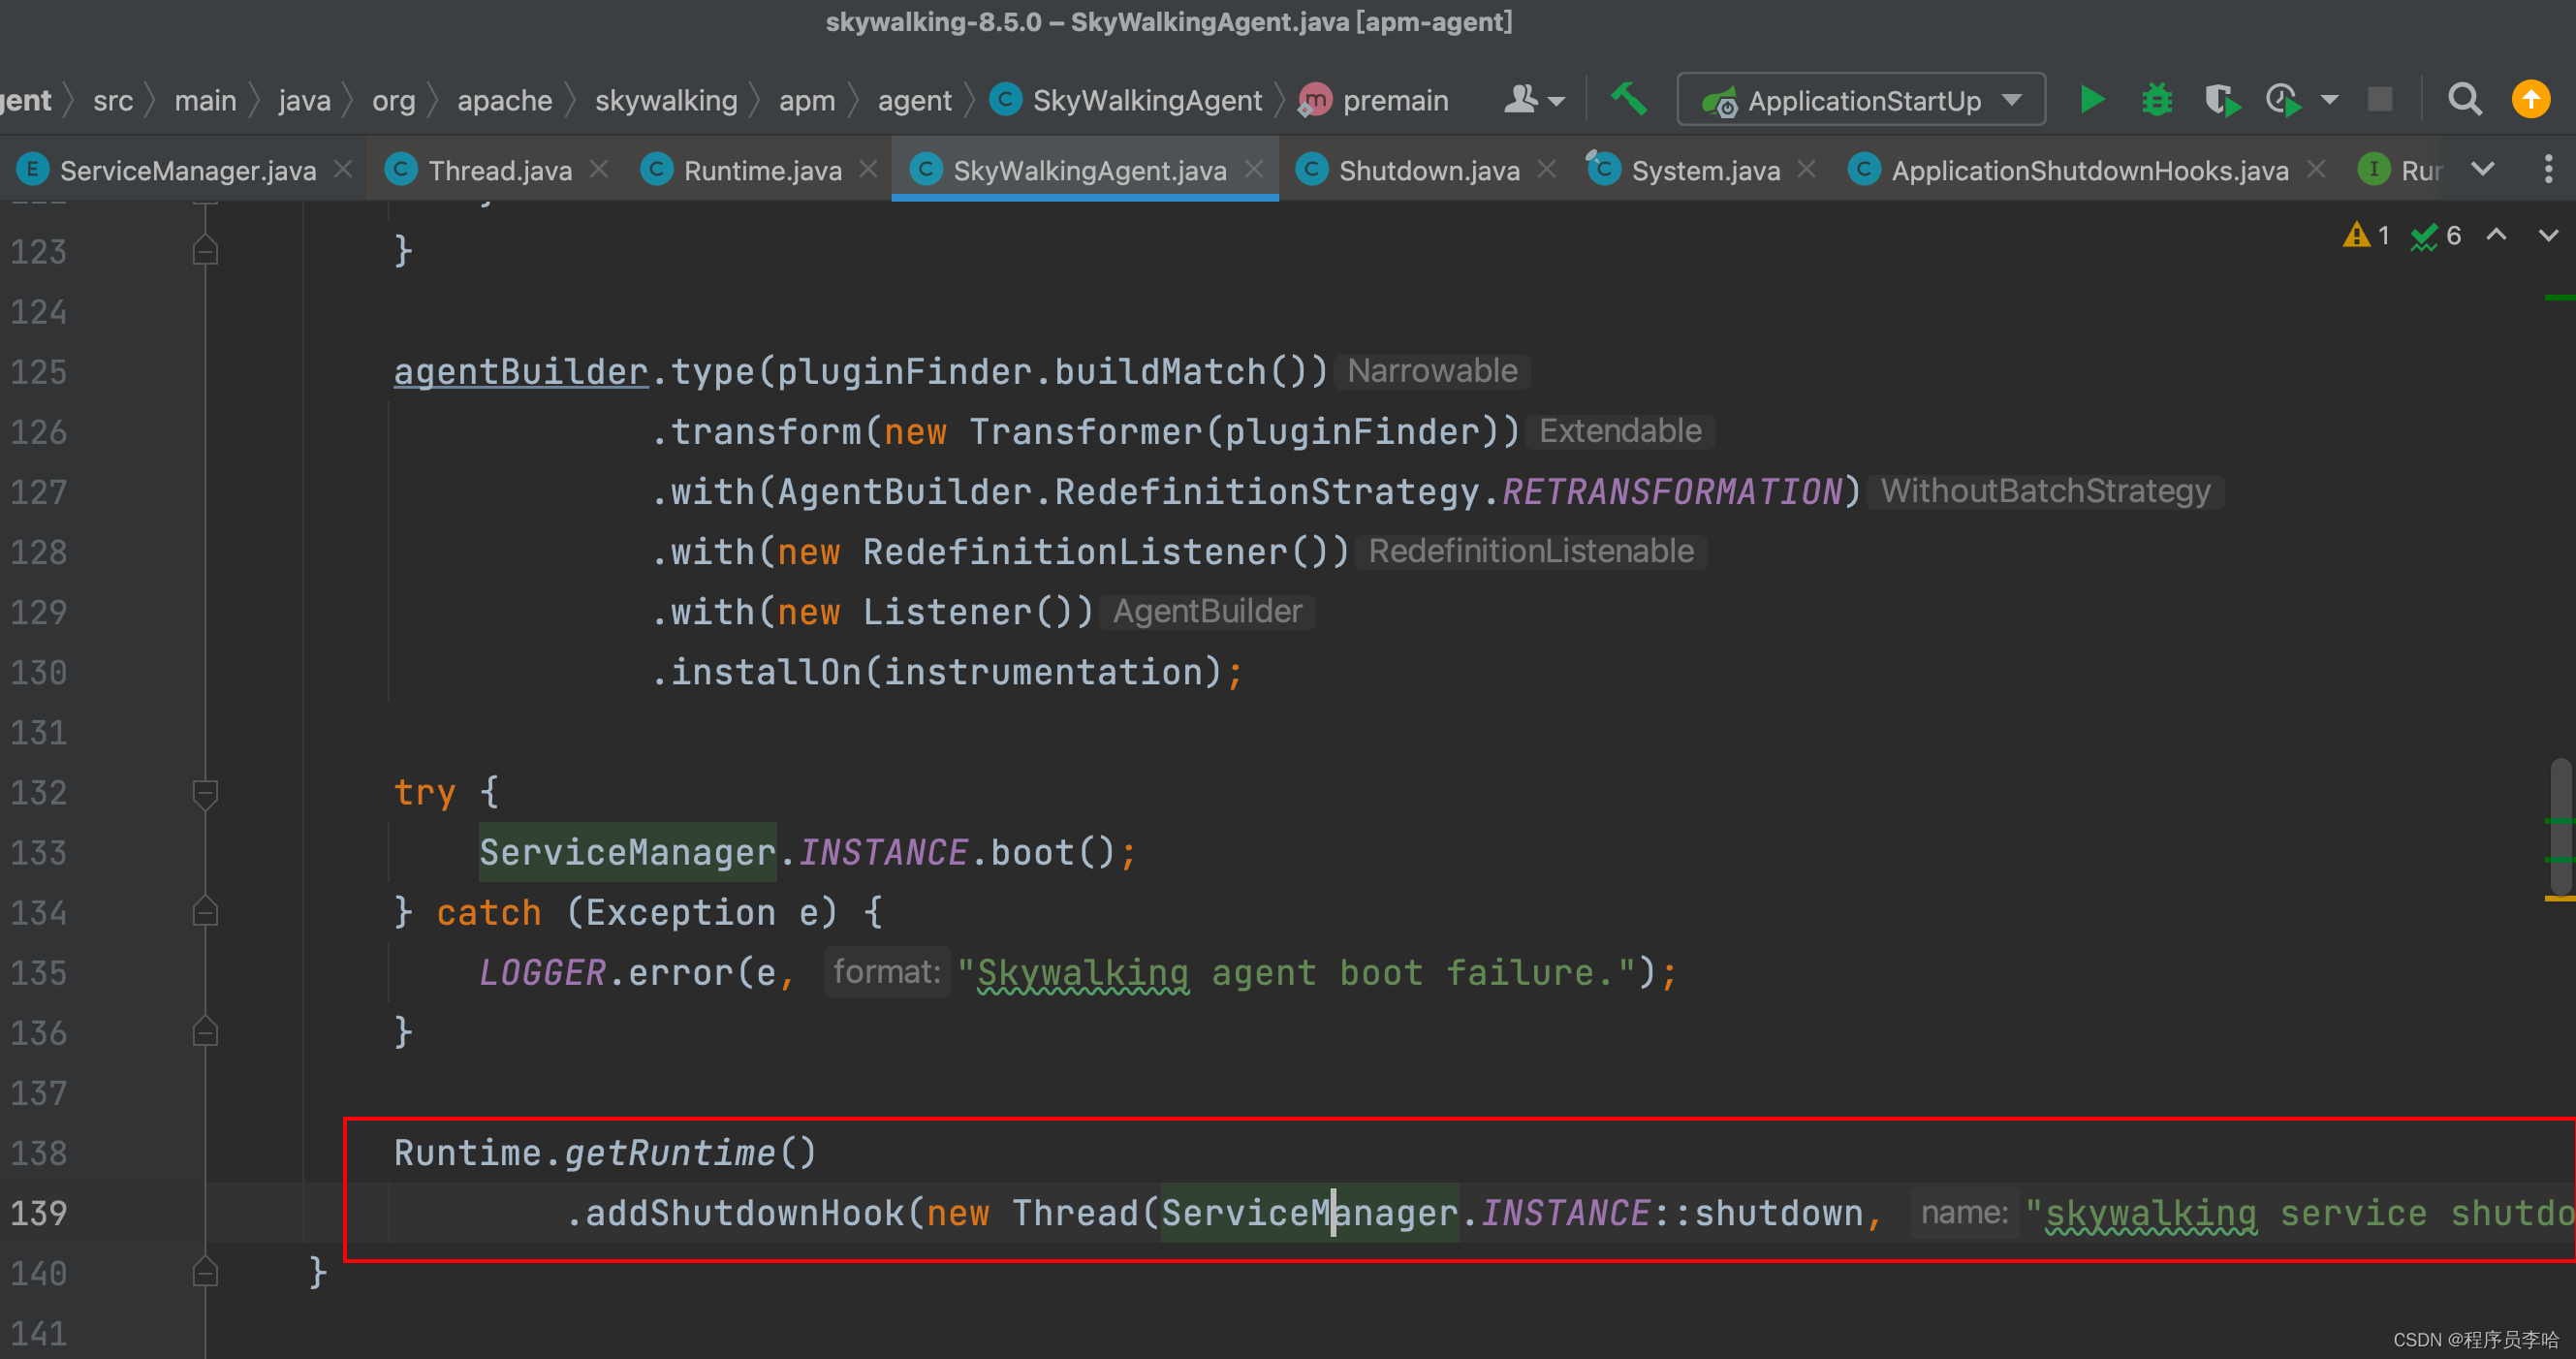Close the Runtime.java tab
This screenshot has height=1359, width=2576.
point(869,170)
